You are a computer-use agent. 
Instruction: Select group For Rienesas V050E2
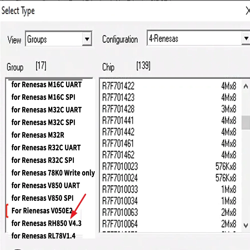pos(42,210)
